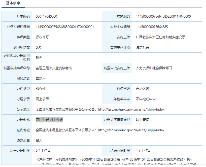The height and width of the screenshot is (167, 206).
Task: Click the 监理工程师执业资格考核 cell
Action: coord(54,68)
